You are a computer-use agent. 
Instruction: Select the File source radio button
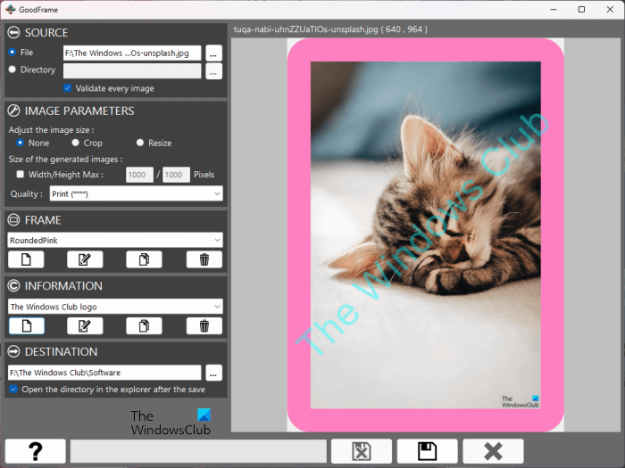pyautogui.click(x=12, y=52)
